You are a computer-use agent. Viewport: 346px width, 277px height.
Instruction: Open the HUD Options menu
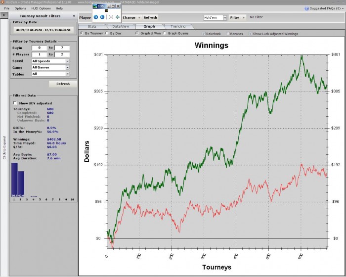pos(41,8)
